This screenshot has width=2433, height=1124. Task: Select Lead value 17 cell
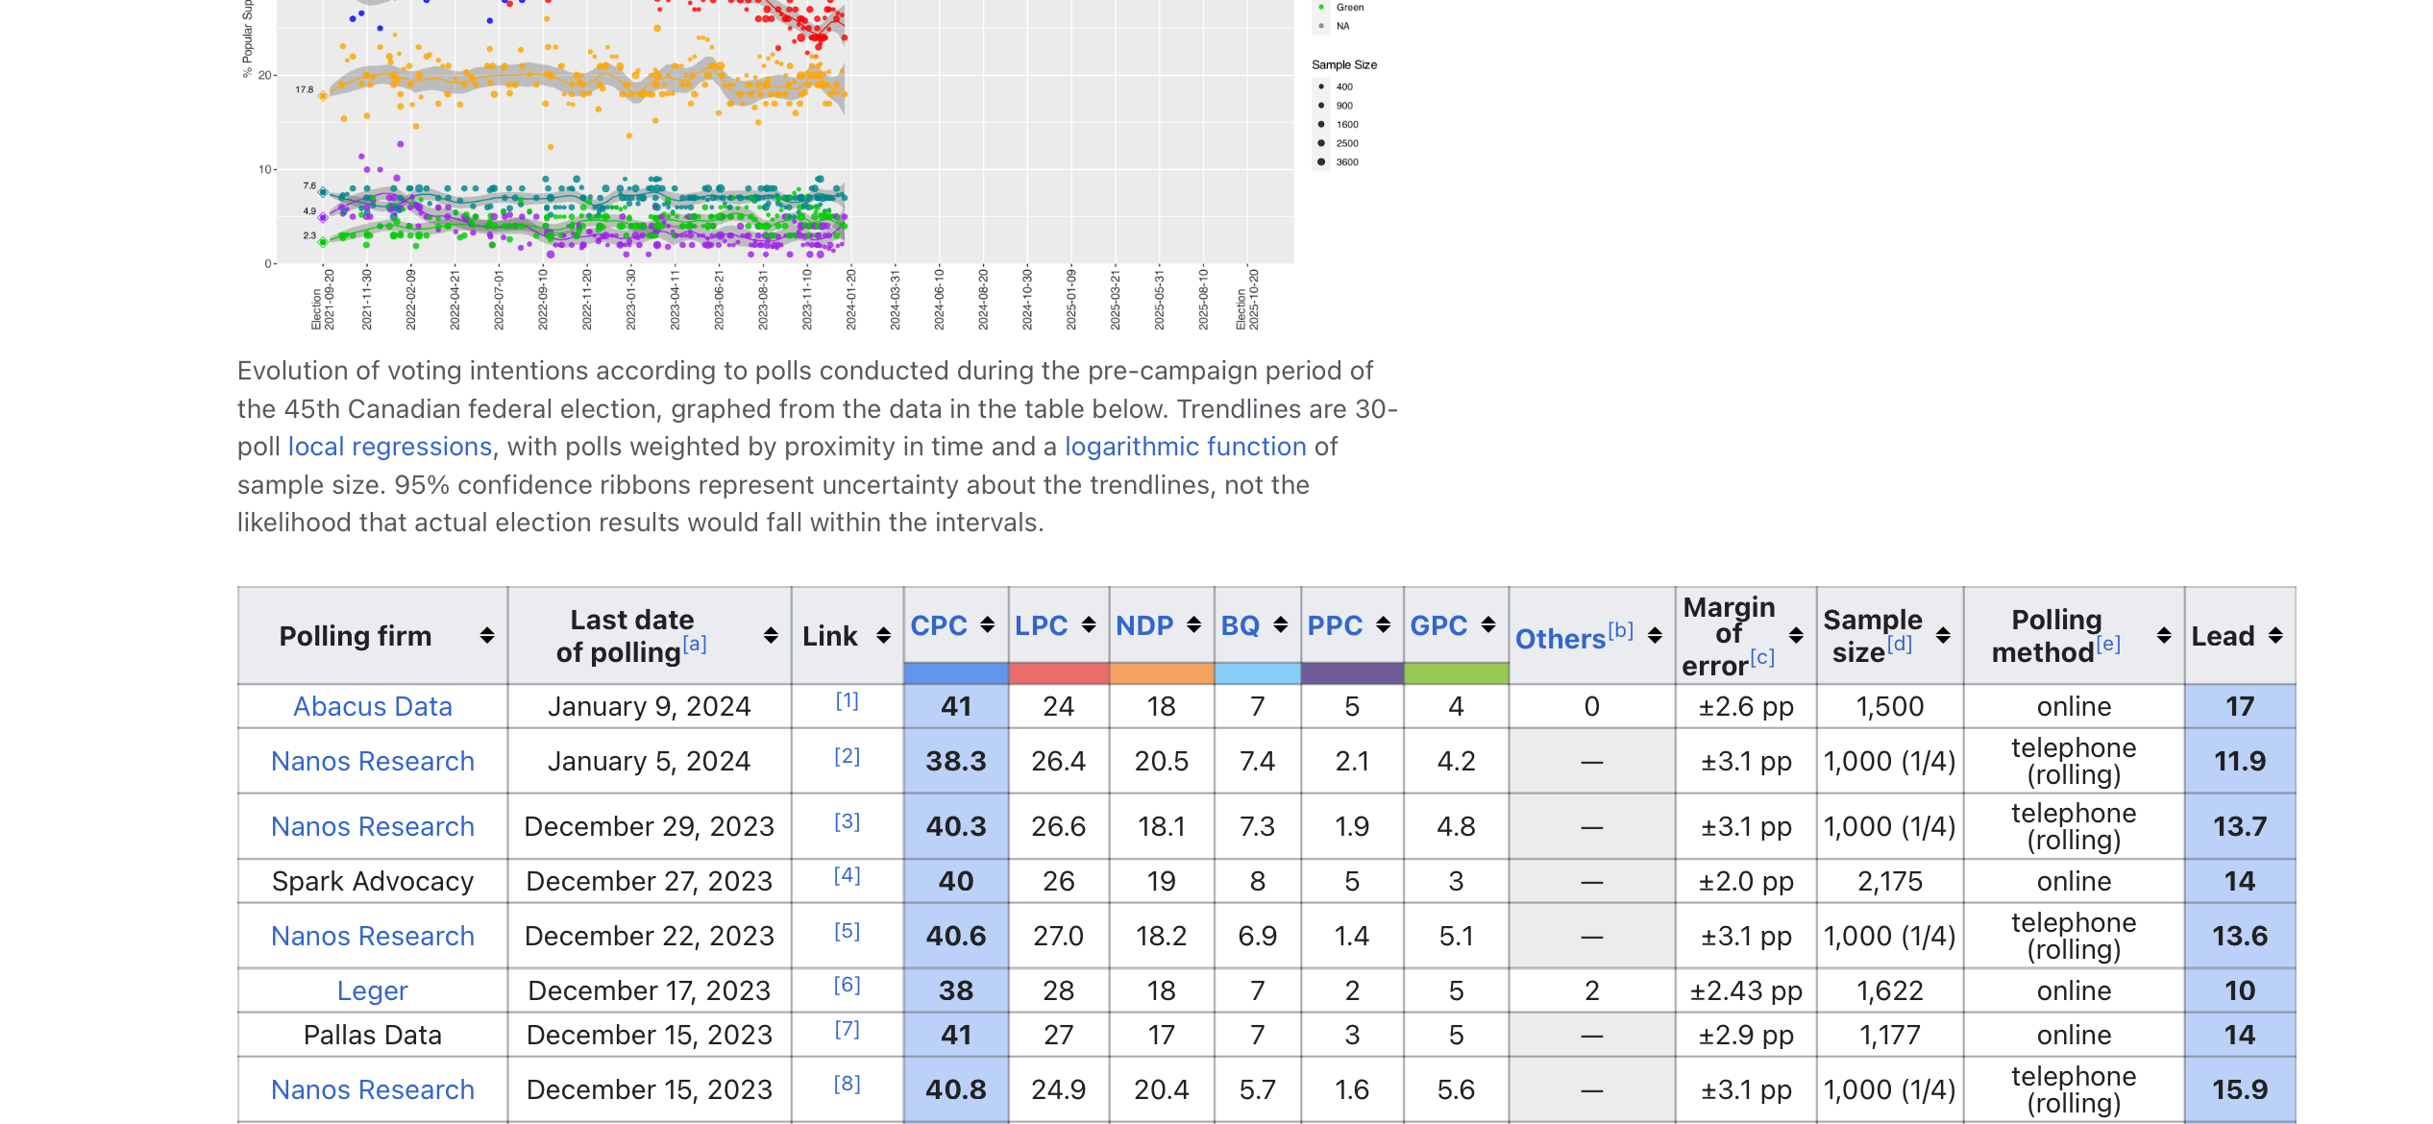[2240, 706]
